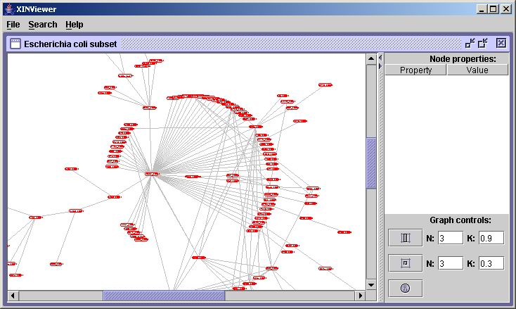Click the Property column header
516x309 pixels.
(x=415, y=70)
